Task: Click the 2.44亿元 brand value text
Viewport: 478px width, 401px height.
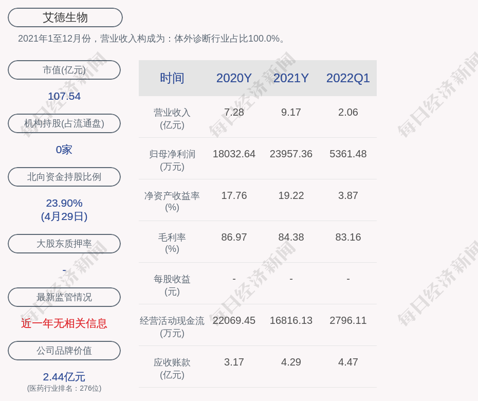Action: (64, 377)
